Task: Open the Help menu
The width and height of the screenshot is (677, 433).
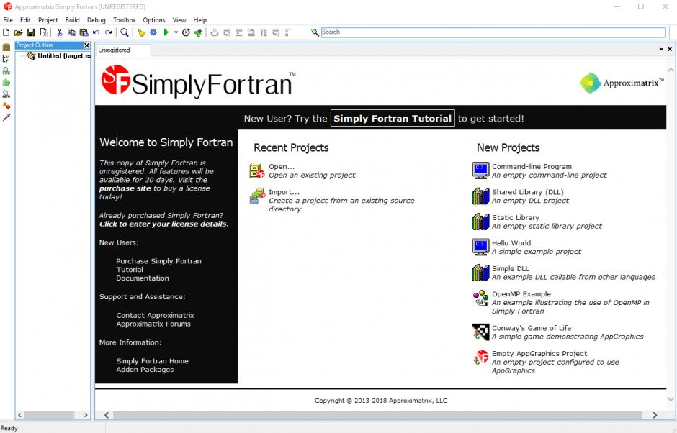Action: (200, 20)
